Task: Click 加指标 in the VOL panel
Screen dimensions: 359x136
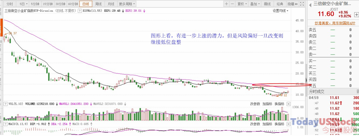Action: [267, 104]
